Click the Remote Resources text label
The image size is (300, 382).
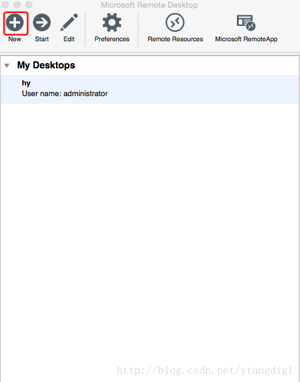click(x=175, y=39)
